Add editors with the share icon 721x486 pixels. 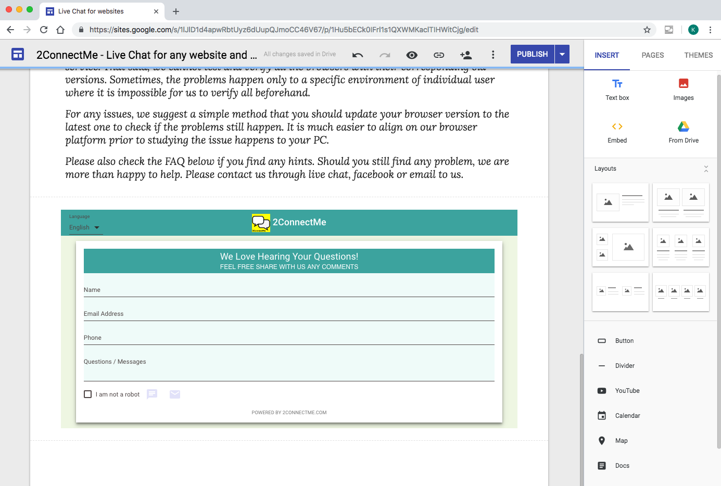coord(466,55)
